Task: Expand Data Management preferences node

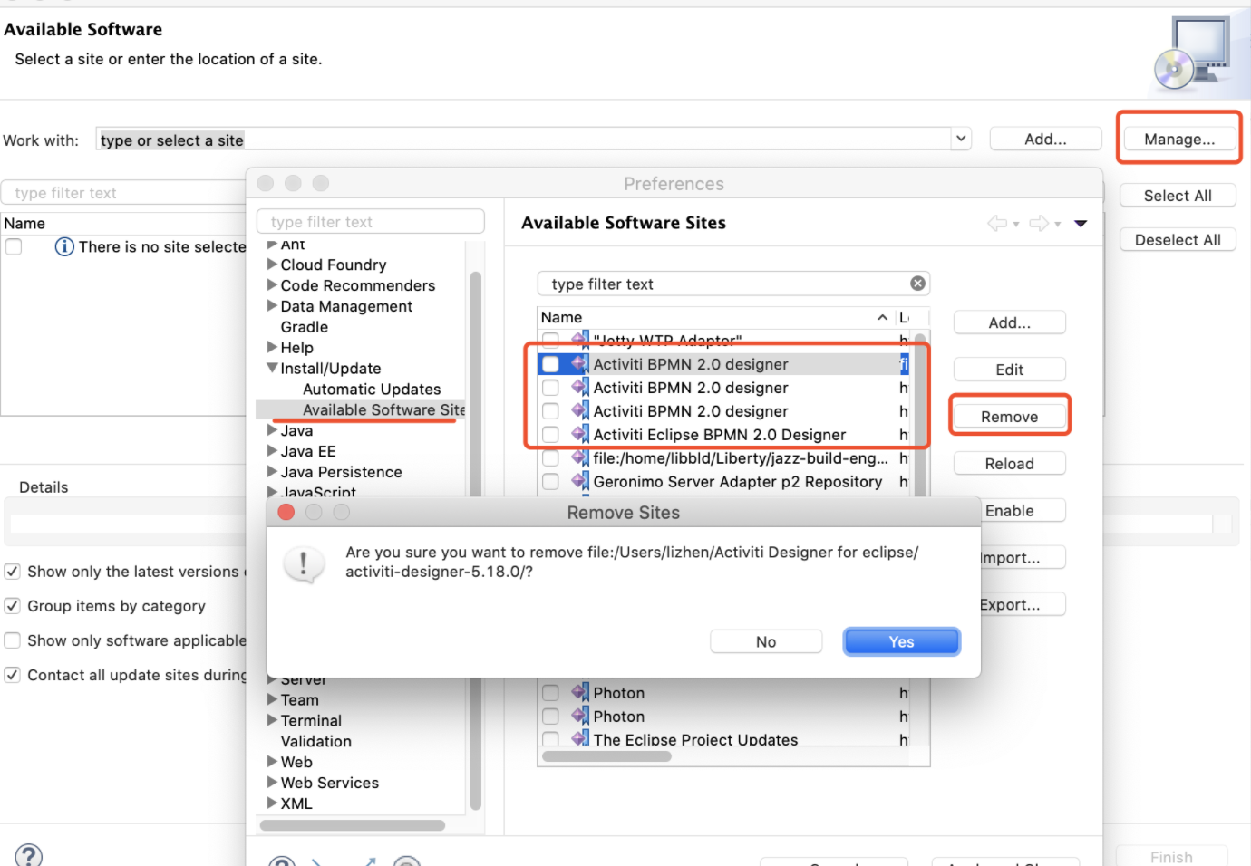Action: (272, 306)
